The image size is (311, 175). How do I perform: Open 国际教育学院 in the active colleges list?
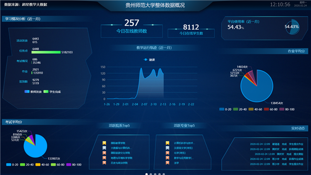point(118,143)
